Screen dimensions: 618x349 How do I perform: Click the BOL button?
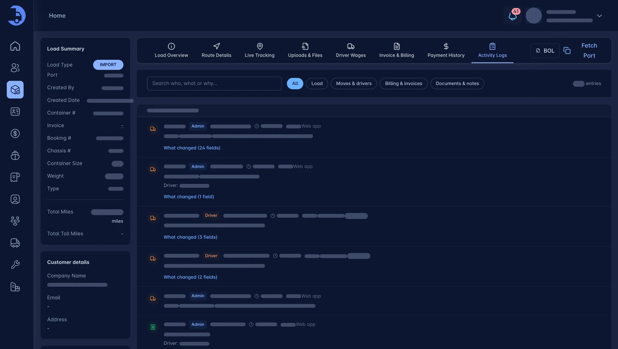pyautogui.click(x=545, y=51)
